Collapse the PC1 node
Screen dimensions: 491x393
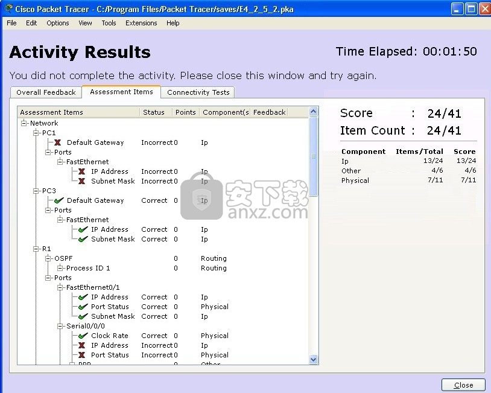36,133
